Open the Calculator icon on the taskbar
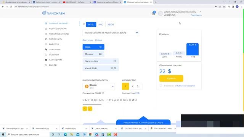Screen dimensions: 244x137 [x=103, y=134]
